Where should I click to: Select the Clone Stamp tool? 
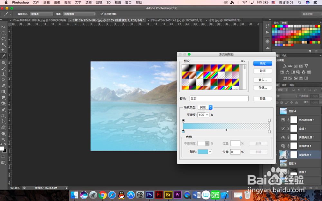point(3,74)
